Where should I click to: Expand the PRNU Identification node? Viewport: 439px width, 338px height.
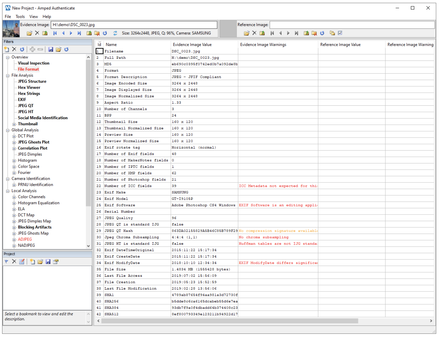[14, 185]
